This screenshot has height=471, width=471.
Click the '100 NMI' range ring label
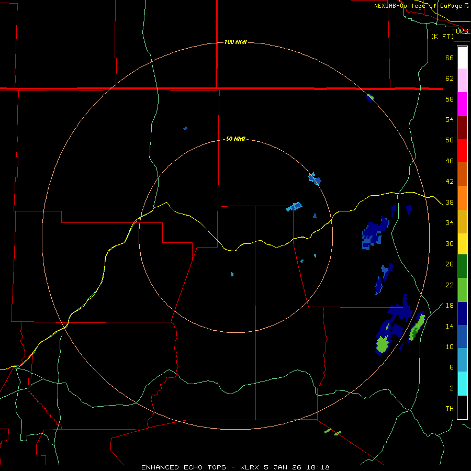[x=235, y=42]
